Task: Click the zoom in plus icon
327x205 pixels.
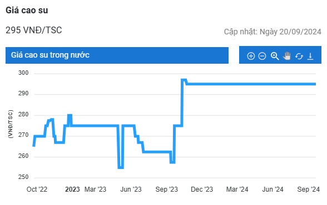Action: 251,56
